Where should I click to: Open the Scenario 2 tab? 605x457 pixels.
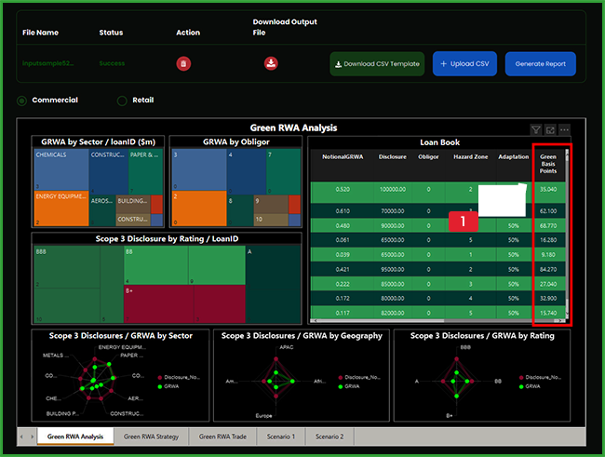point(329,437)
